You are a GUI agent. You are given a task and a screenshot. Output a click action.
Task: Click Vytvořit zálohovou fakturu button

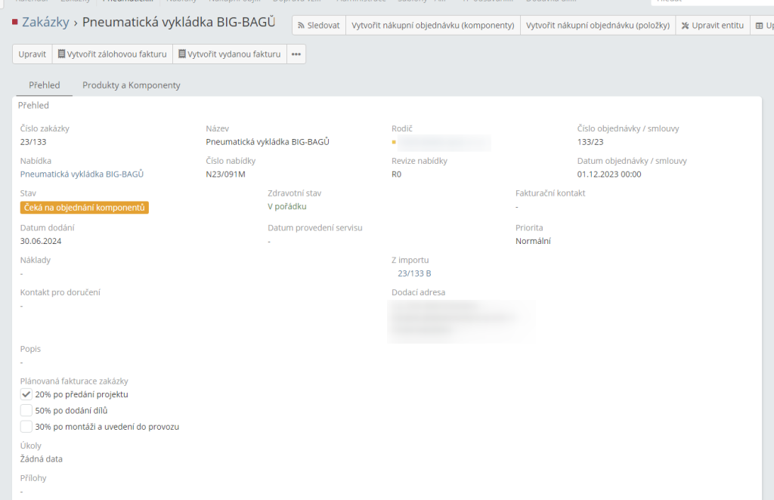pos(112,54)
